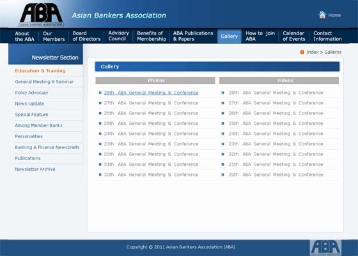Image resolution: width=358 pixels, height=256 pixels.
Task: Open ABA Publications & Papers menu
Action: click(193, 36)
